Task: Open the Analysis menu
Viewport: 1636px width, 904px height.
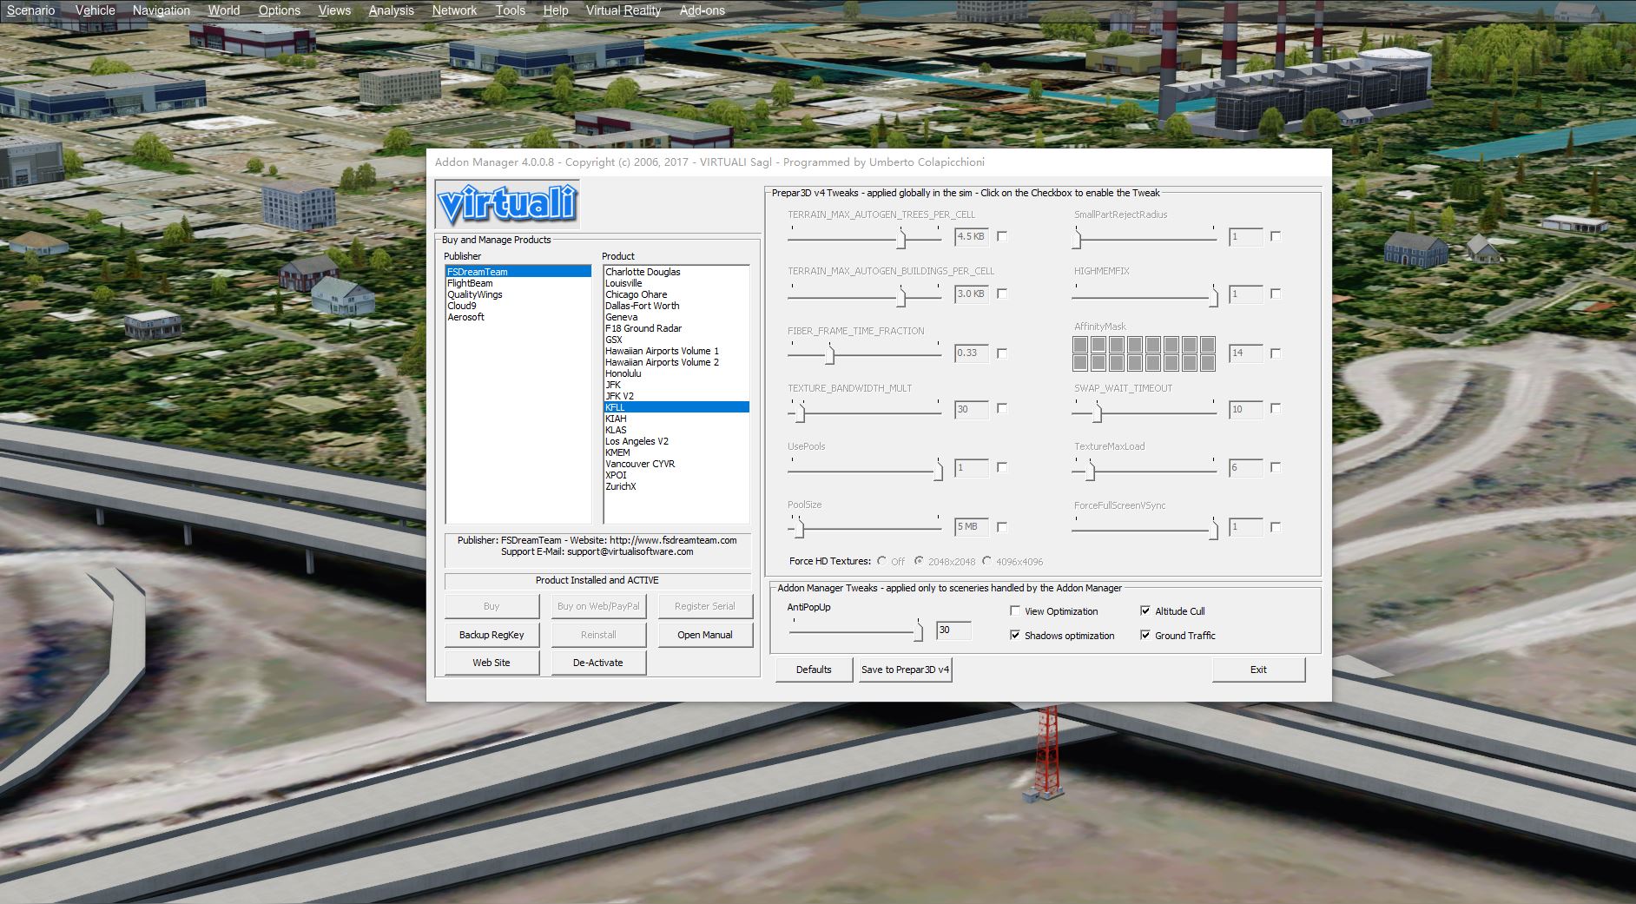Action: pos(391,10)
